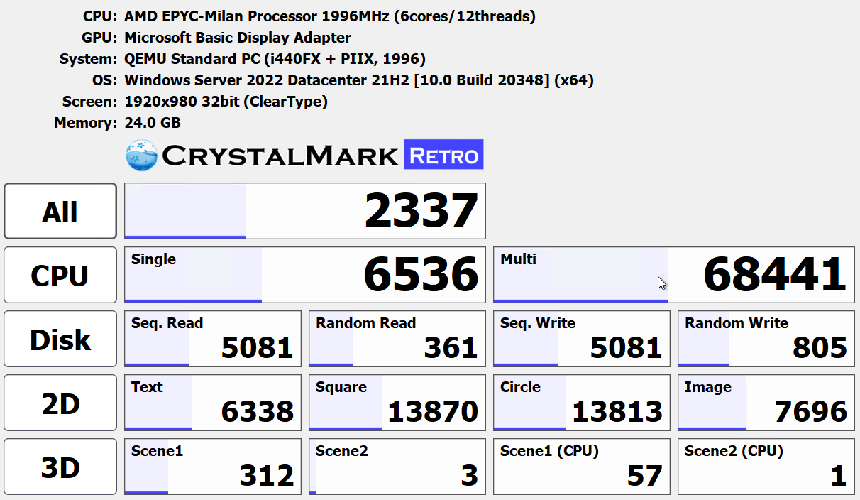Screen dimensions: 860x500
Task: Click the CrystalMark title text
Action: 280,156
